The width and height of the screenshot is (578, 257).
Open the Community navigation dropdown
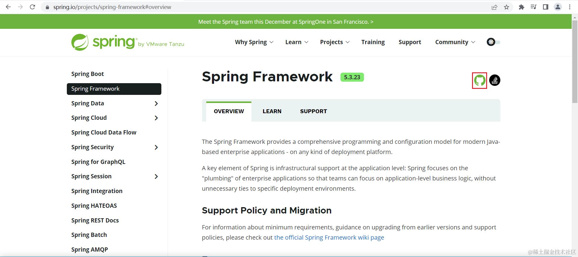455,42
